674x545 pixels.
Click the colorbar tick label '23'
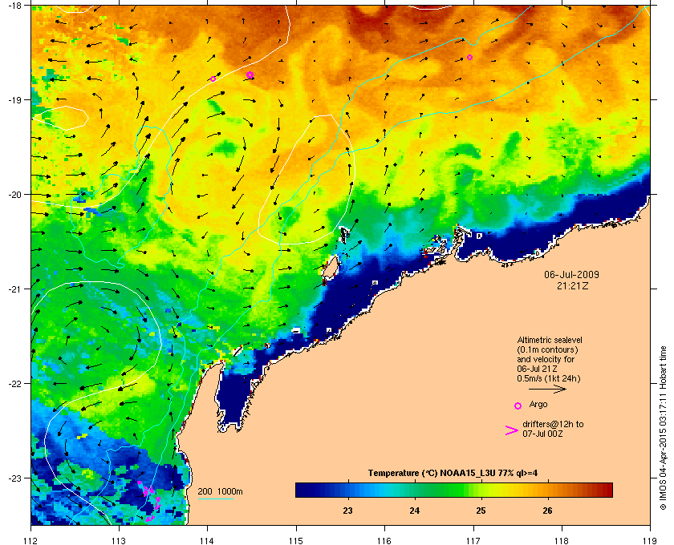click(x=347, y=511)
